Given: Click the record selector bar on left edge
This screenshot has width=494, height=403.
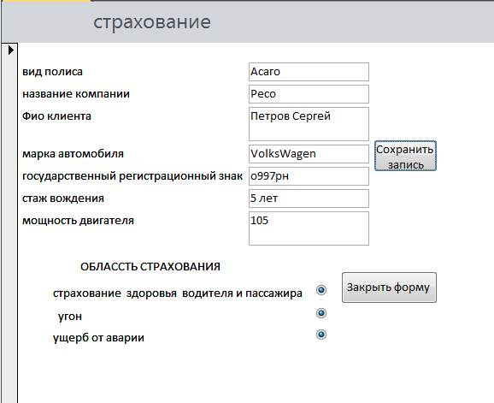Looking at the screenshot, I should point(9,223).
